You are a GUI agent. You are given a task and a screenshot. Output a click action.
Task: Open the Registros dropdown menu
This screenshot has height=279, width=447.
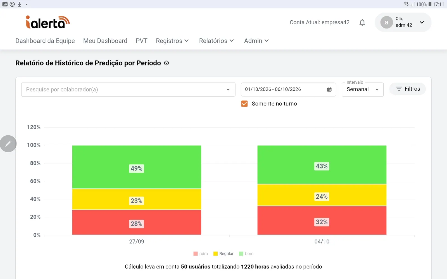point(172,41)
